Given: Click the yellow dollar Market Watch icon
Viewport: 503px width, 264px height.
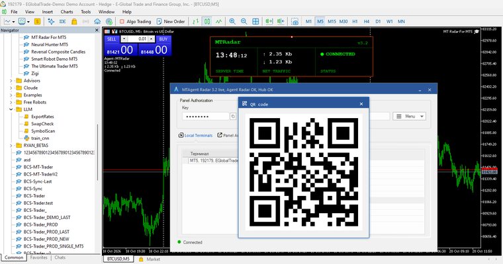Looking at the screenshot, I should click(x=37, y=21).
